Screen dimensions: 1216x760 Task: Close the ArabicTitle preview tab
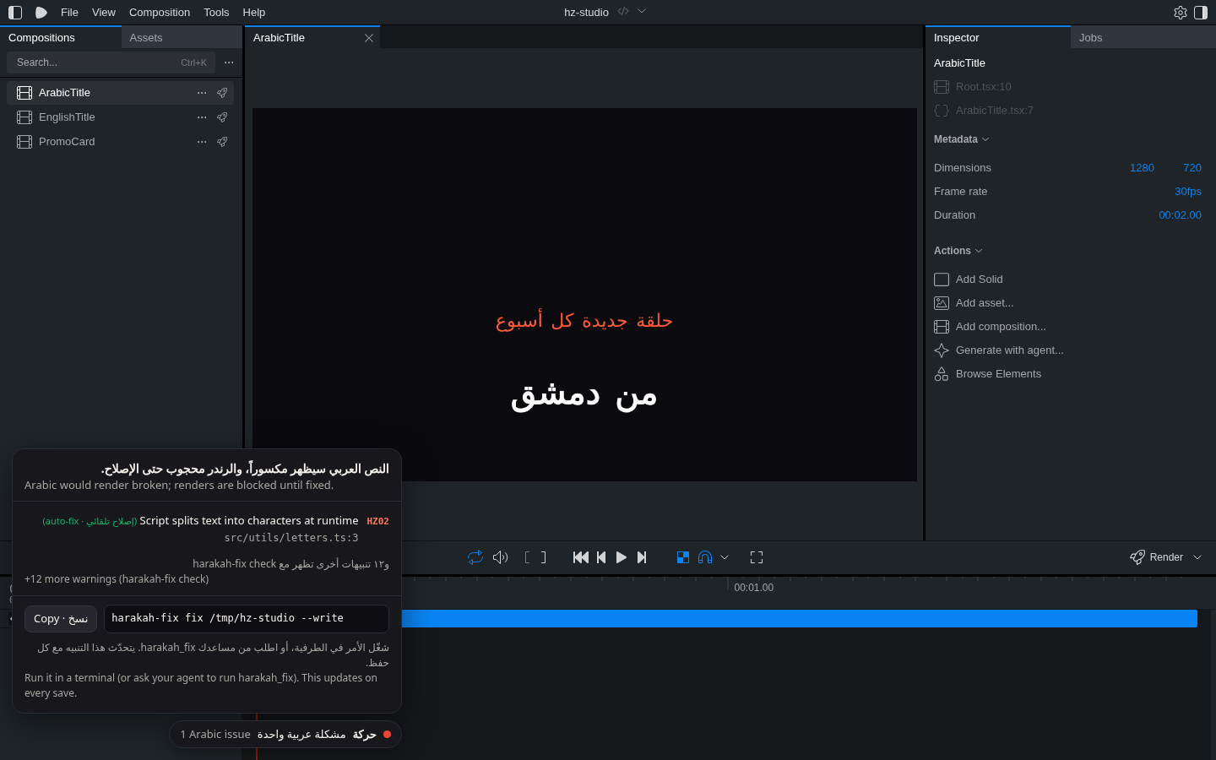point(369,38)
